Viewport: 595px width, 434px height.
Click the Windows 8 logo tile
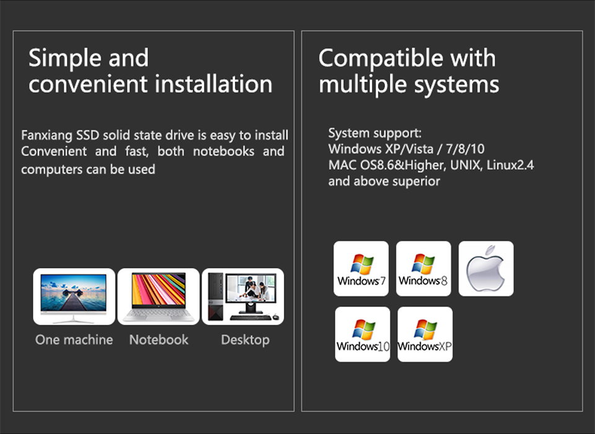[423, 268]
